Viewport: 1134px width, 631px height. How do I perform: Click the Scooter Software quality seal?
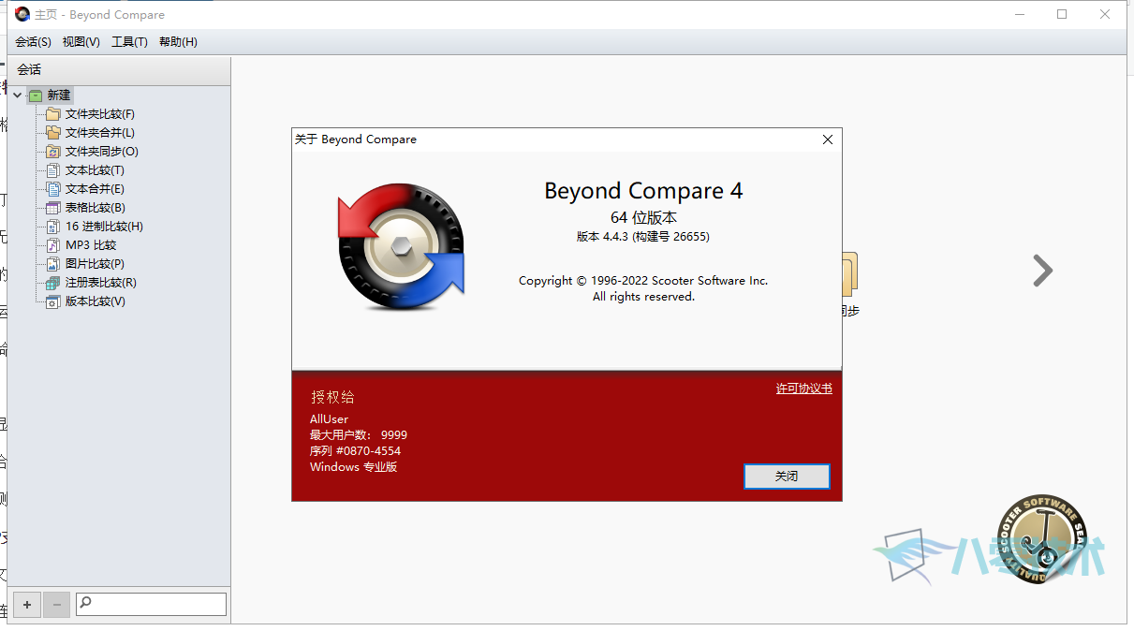[1041, 541]
